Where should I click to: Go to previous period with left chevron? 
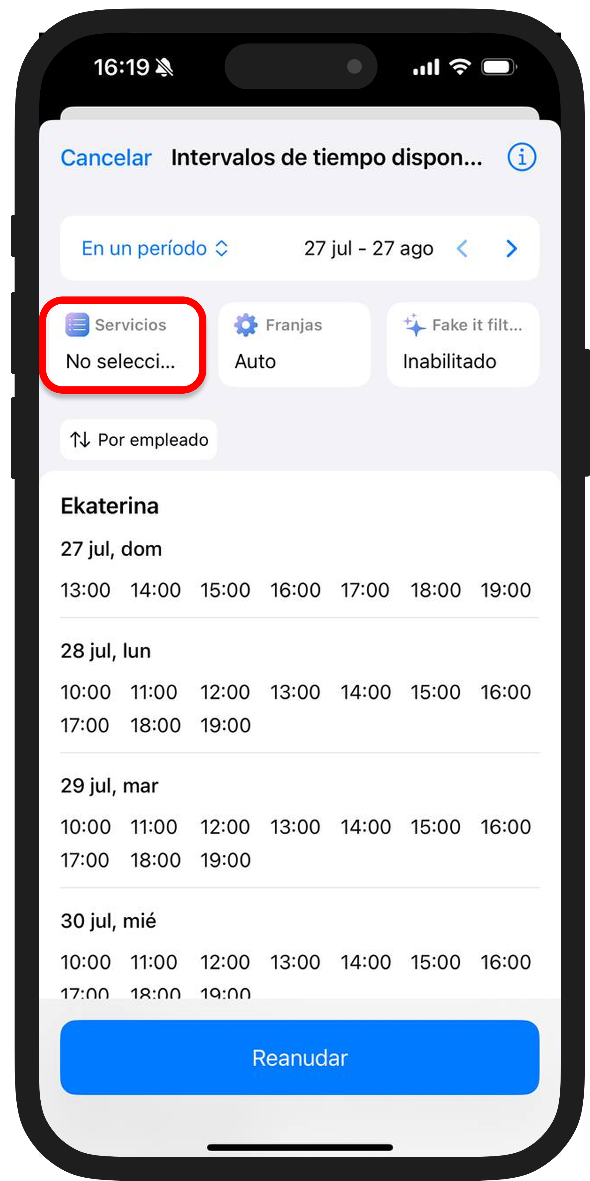pyautogui.click(x=462, y=248)
